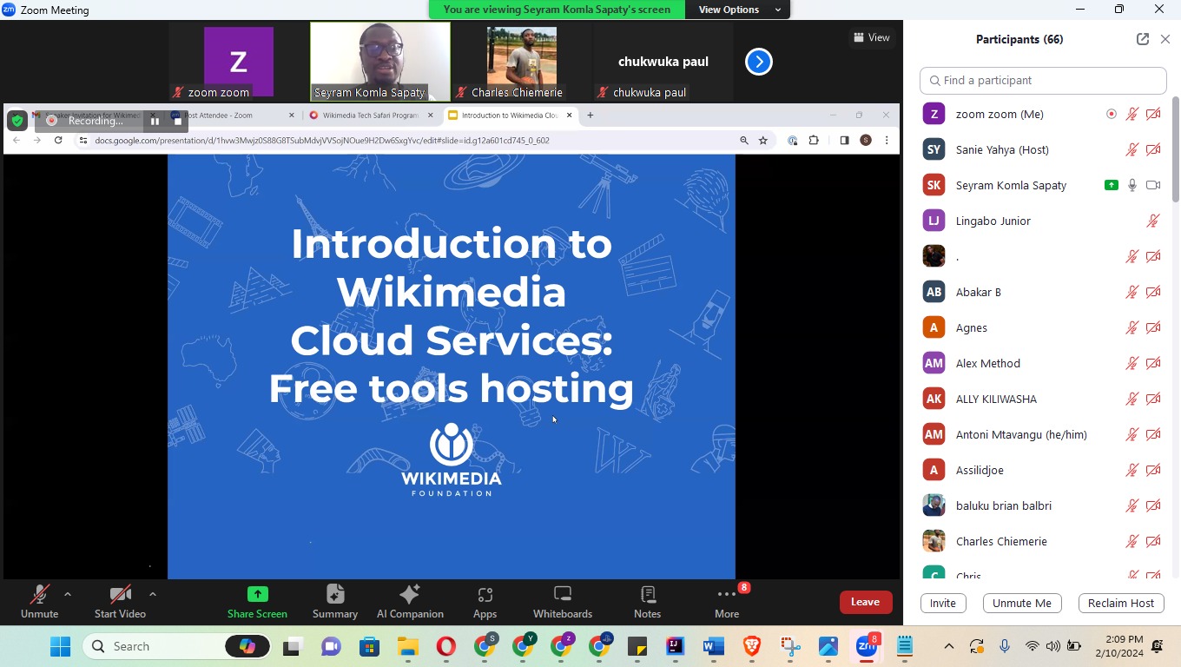
Task: Toggle zoom zoom (Me) microphone in list
Action: click(x=1132, y=114)
